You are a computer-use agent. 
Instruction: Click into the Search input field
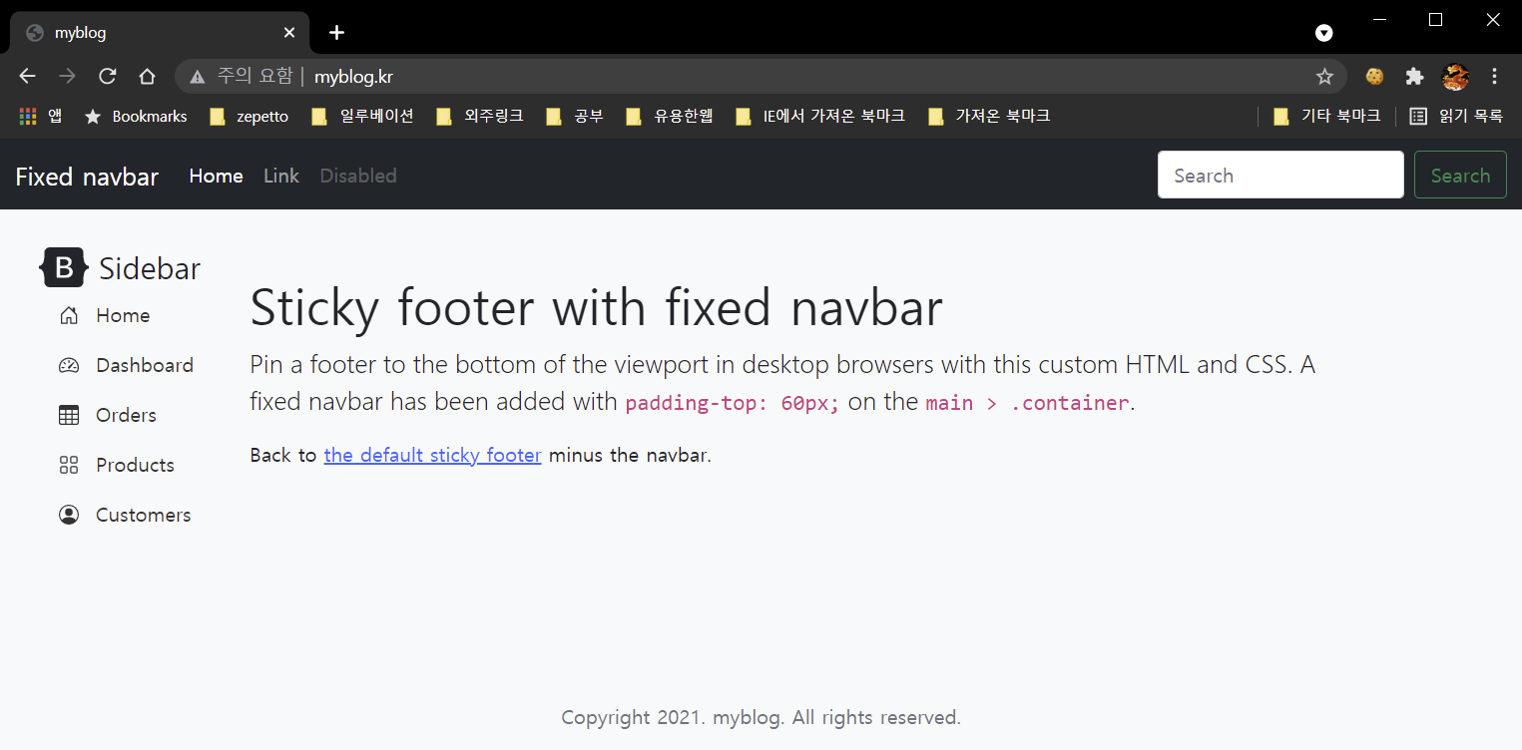tap(1279, 176)
